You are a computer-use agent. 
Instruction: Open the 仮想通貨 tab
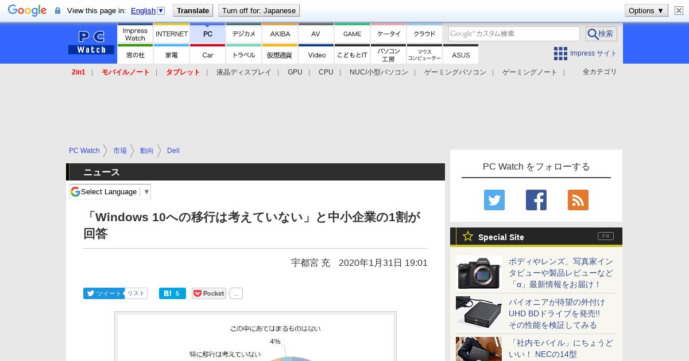(x=280, y=54)
